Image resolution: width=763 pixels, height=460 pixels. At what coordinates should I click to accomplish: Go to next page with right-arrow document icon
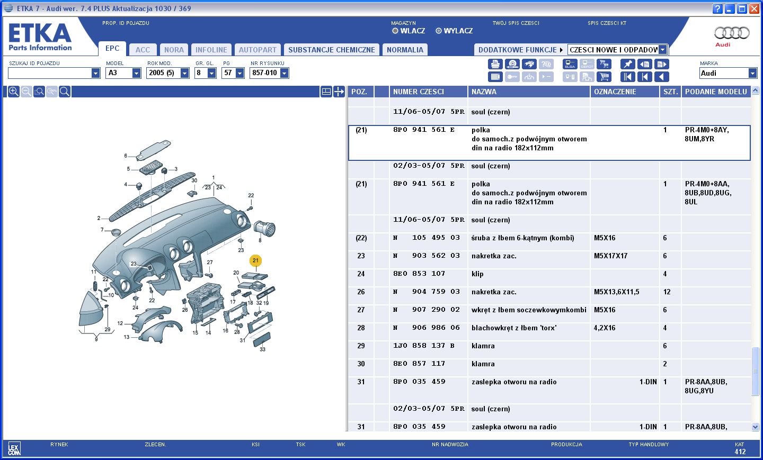(661, 64)
